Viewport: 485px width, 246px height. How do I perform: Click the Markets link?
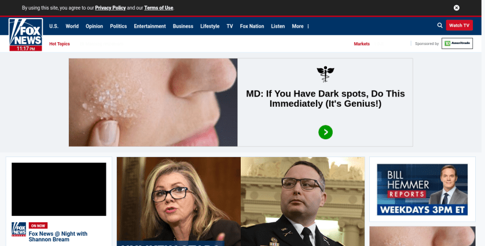tap(362, 44)
